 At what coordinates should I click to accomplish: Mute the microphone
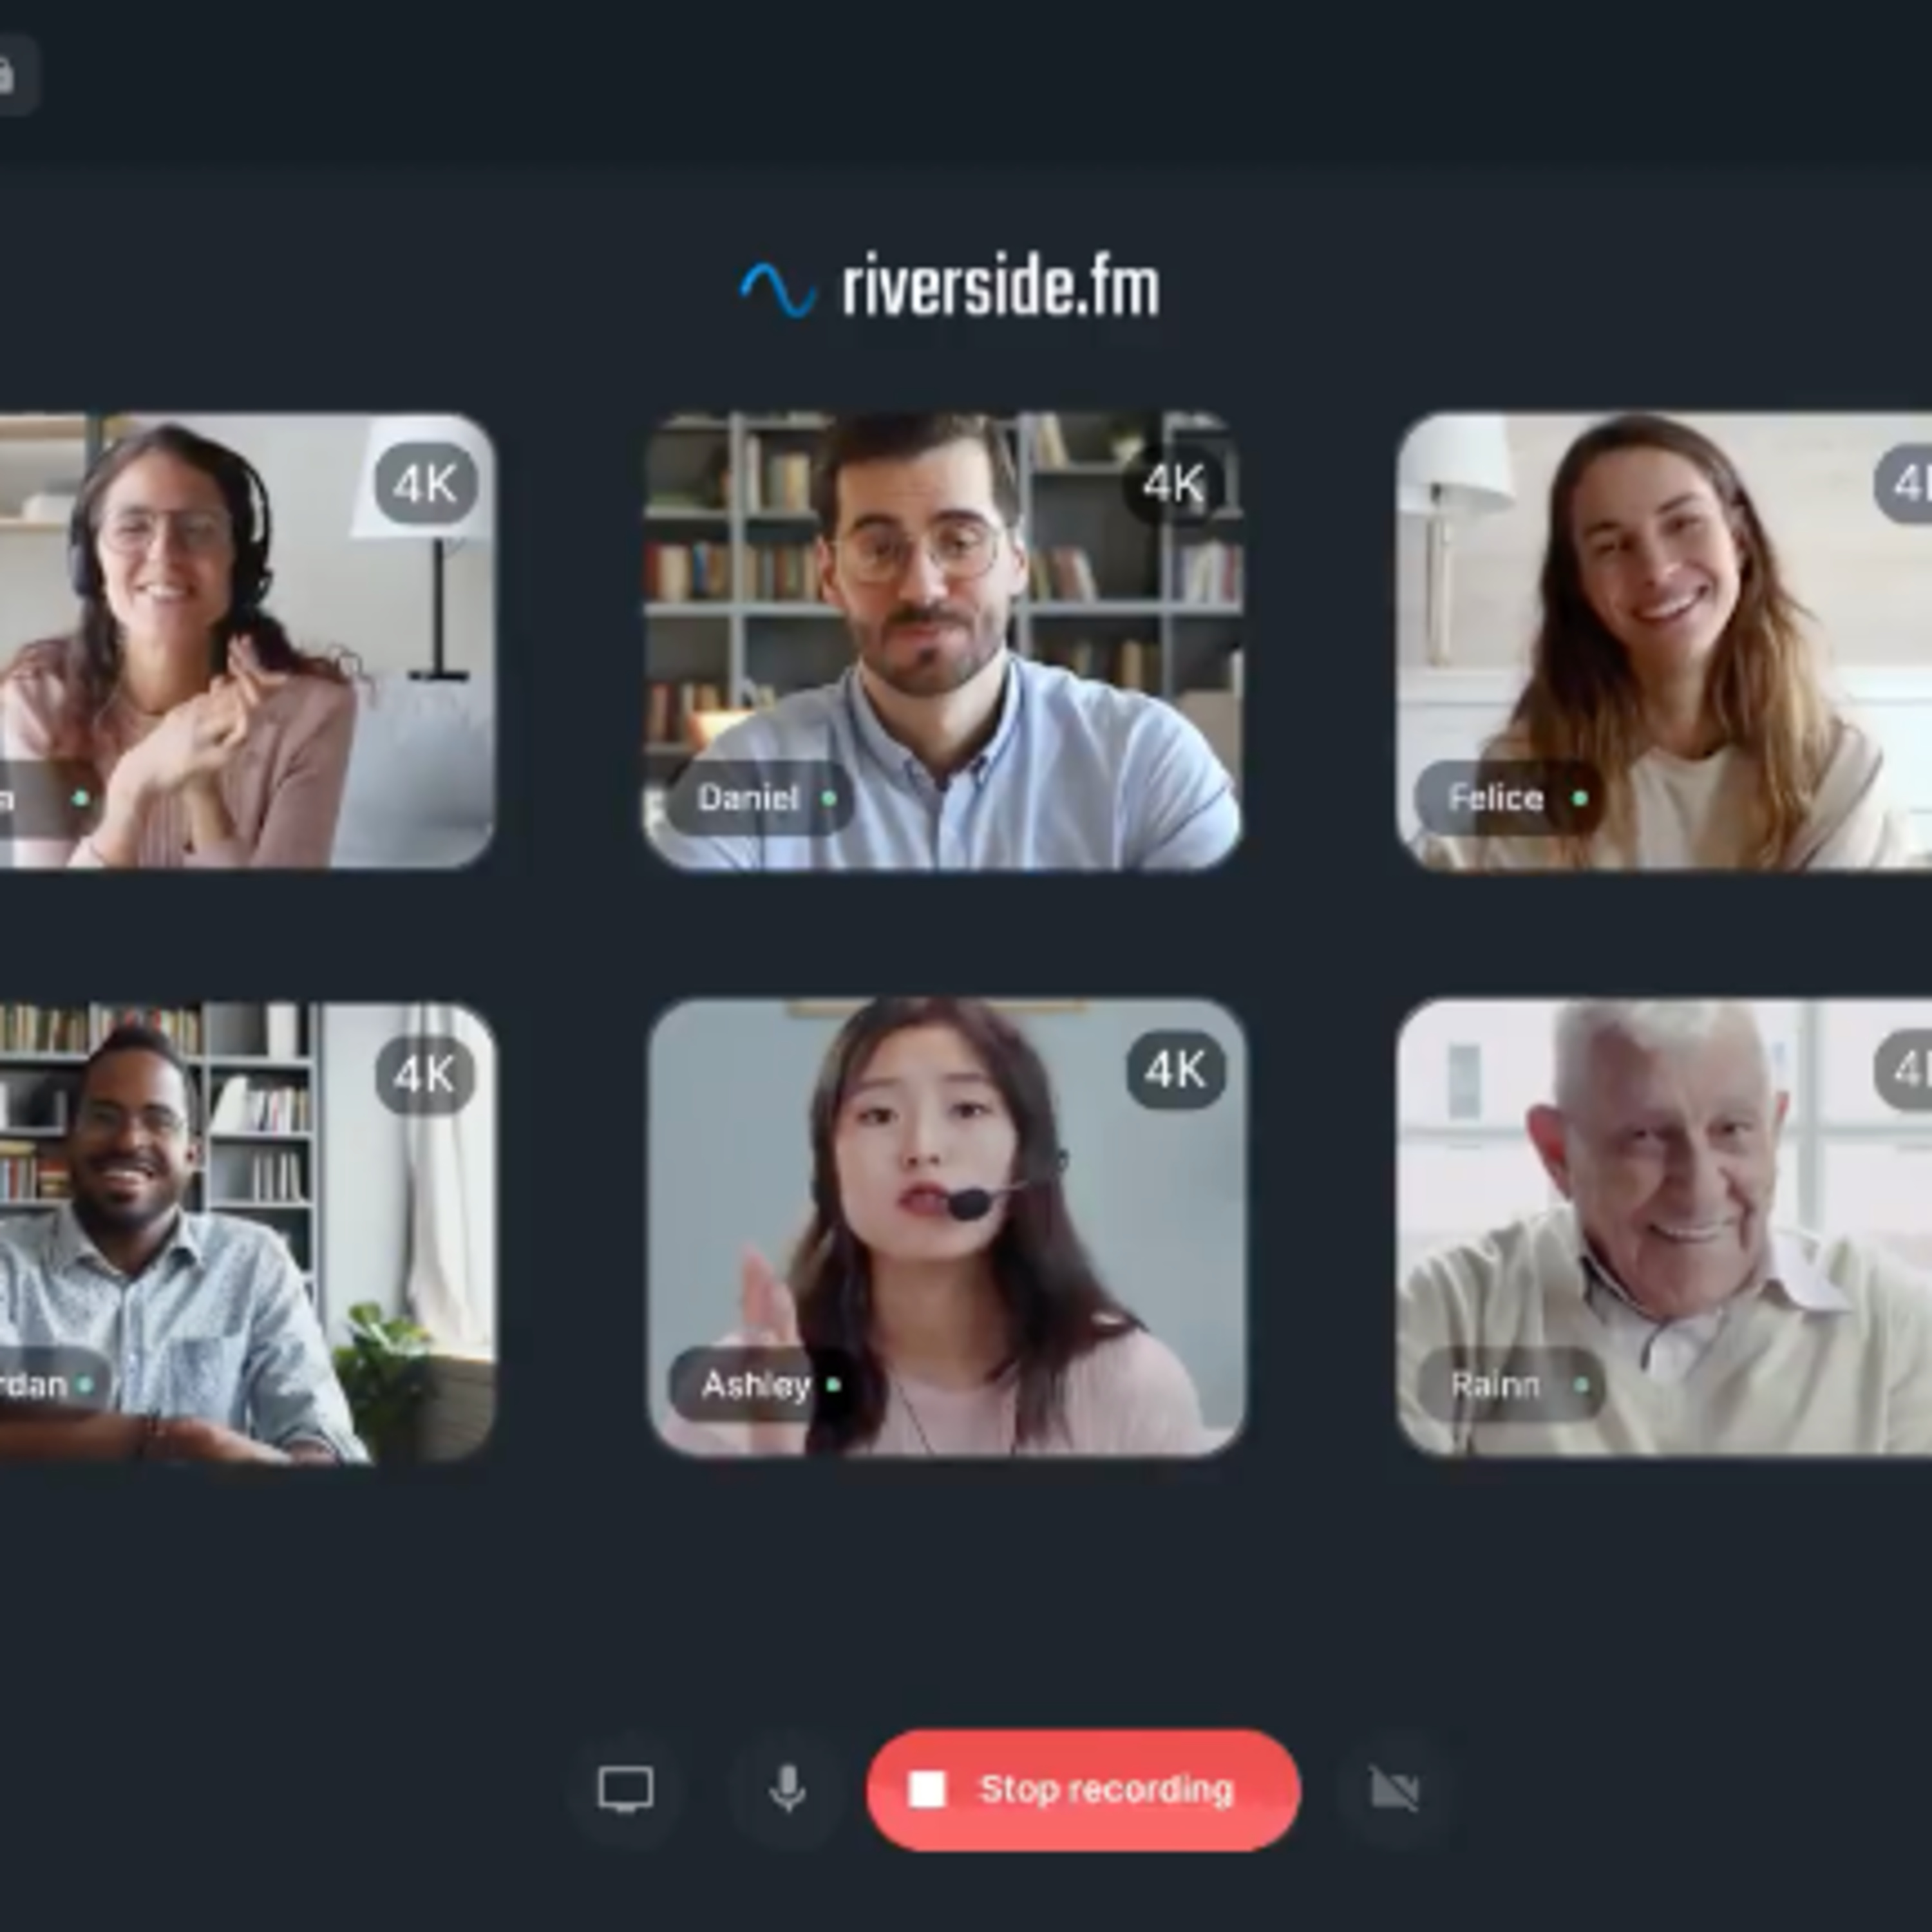(788, 1789)
